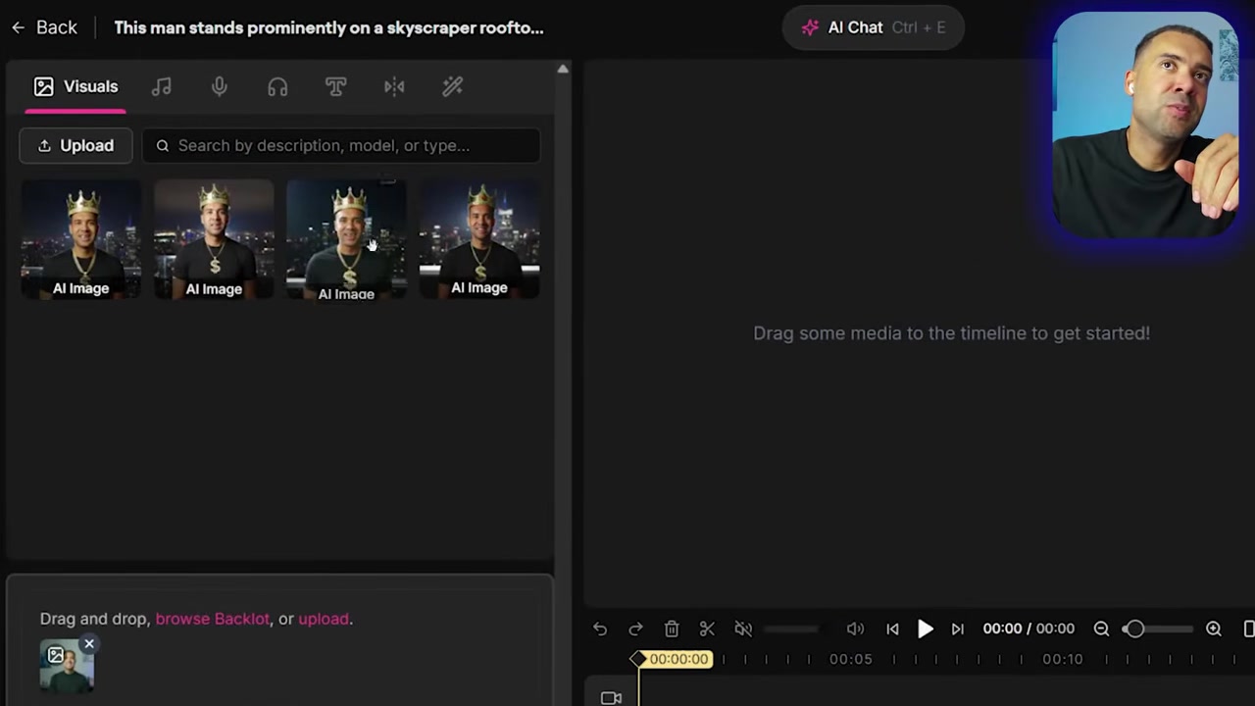Image resolution: width=1255 pixels, height=706 pixels.
Task: Click the attached reference image thumbnail
Action: click(66, 667)
